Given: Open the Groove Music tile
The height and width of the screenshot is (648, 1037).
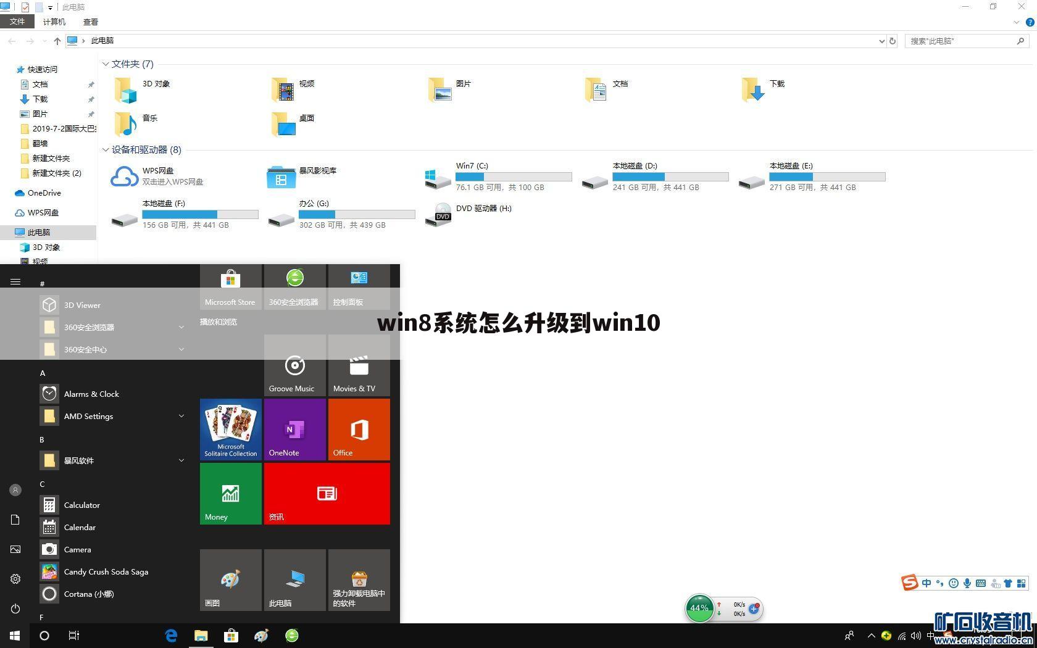Looking at the screenshot, I should click(x=294, y=367).
